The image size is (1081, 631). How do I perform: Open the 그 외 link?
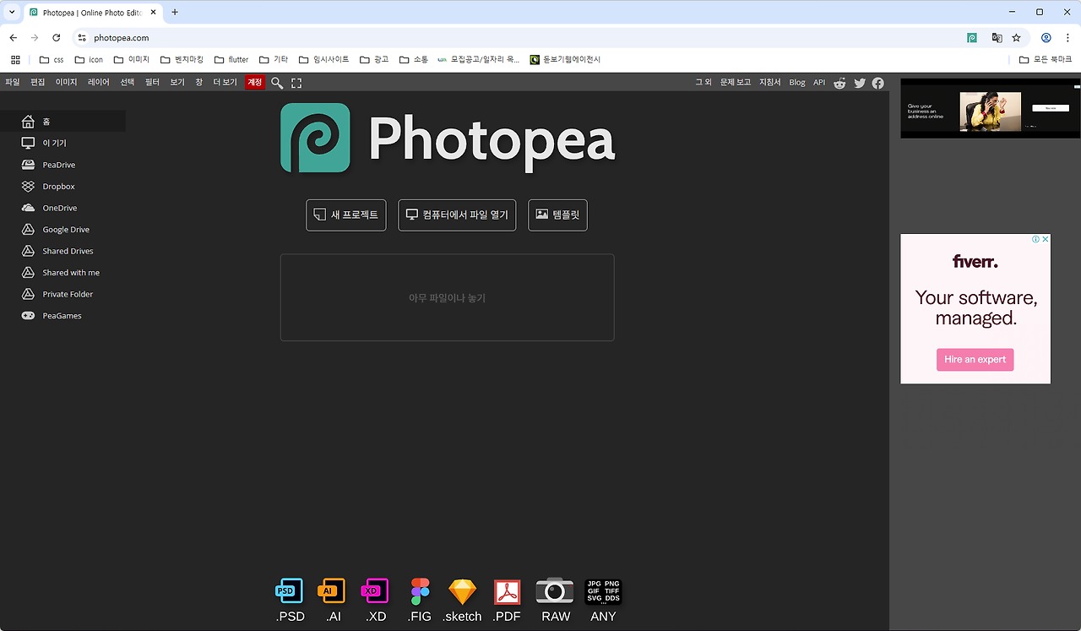click(x=703, y=83)
